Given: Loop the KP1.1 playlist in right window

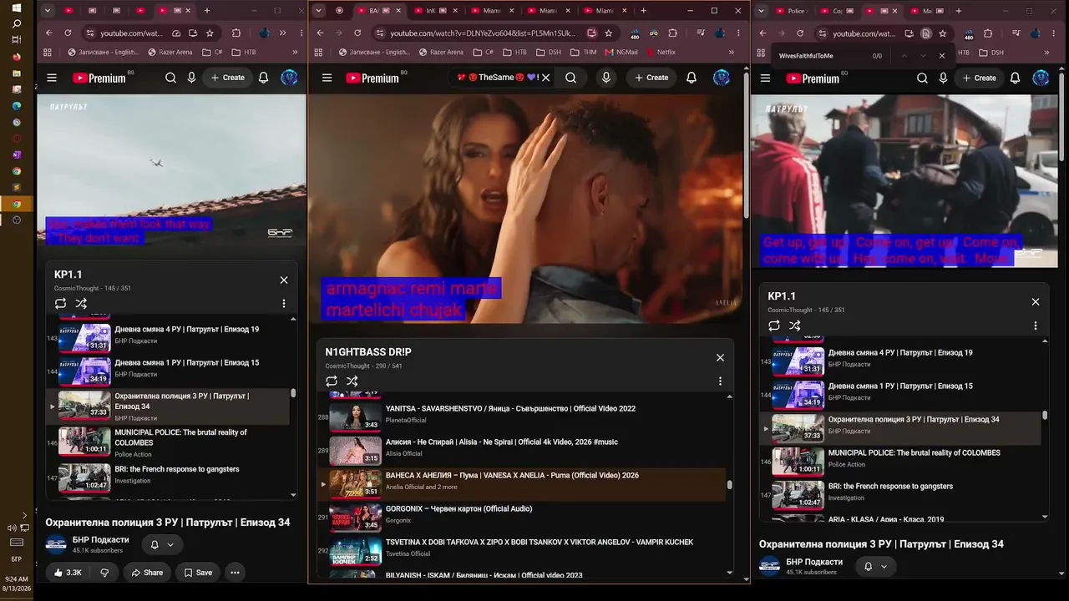Looking at the screenshot, I should [773, 326].
